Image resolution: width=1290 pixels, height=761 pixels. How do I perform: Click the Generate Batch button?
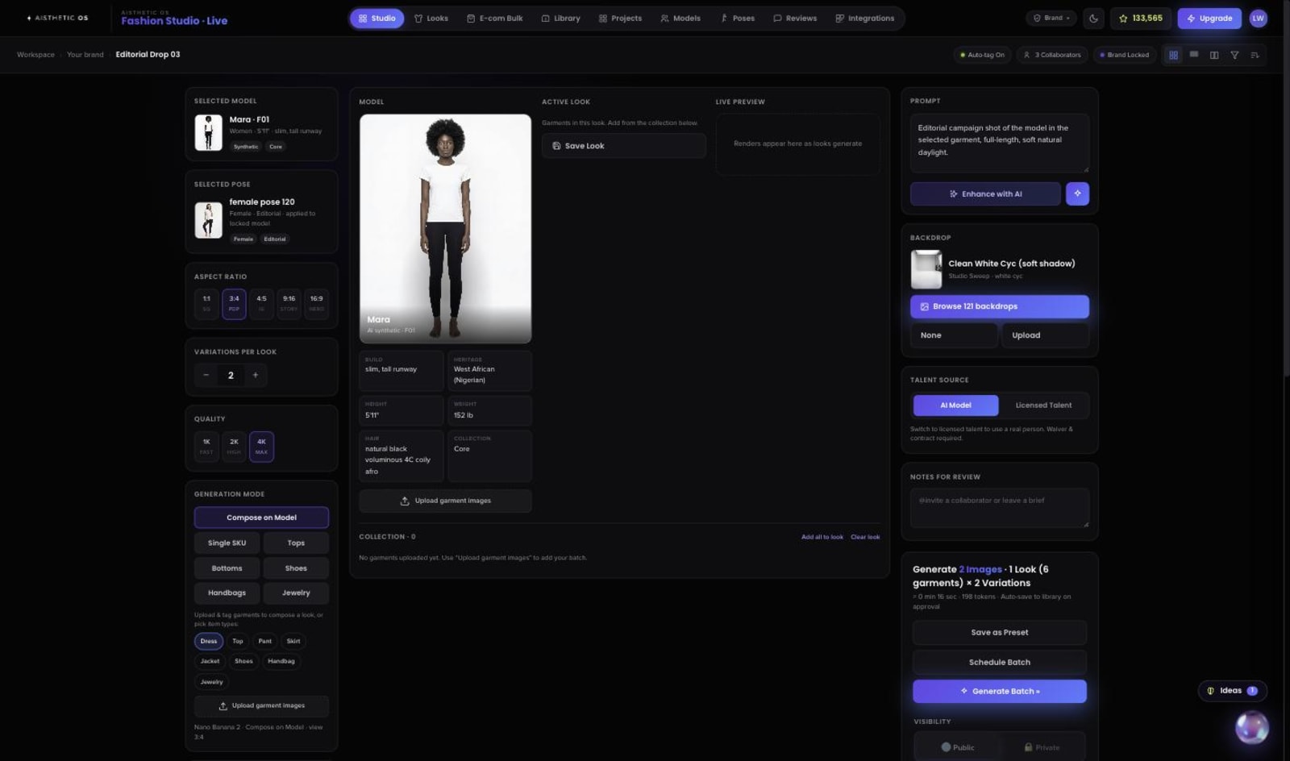[x=1000, y=692]
